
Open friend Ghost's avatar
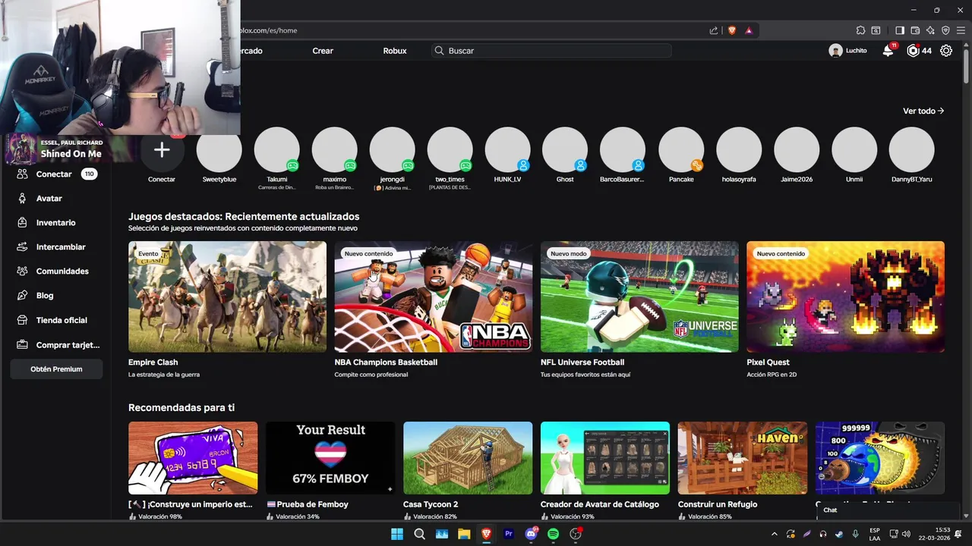click(565, 149)
